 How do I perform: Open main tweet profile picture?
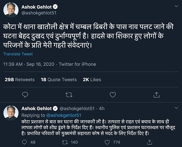pos(11,11)
